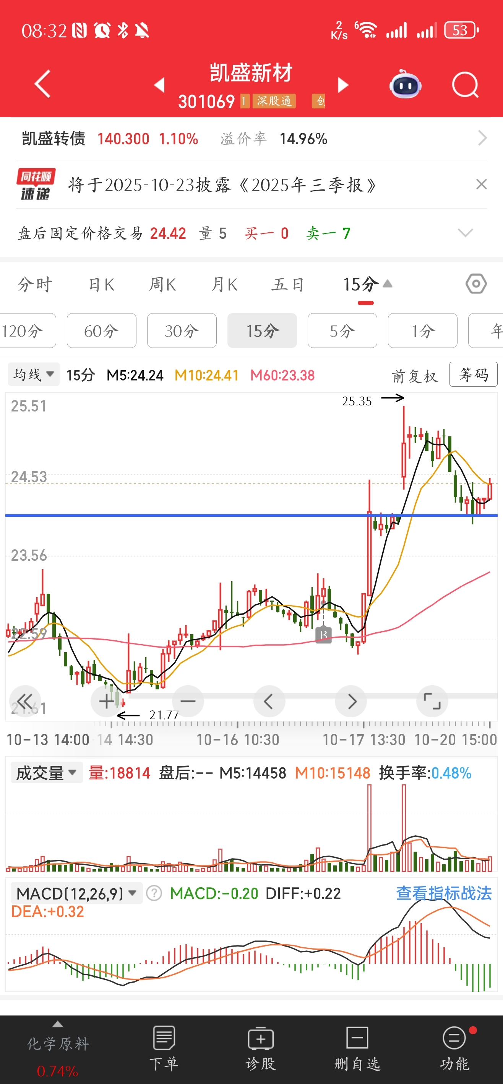This screenshot has height=1084, width=503.
Task: Select the 5分 period option
Action: [x=342, y=331]
